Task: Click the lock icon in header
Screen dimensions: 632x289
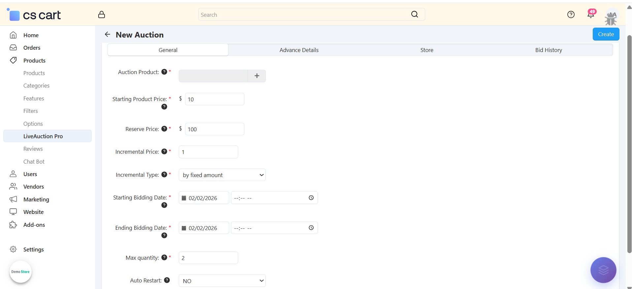Action: (x=102, y=14)
